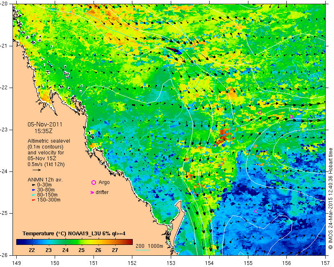This screenshot has height=267, width=334.
Task: Click the red-blue ANMN mooring arrow near 153E
Action: 174,50
